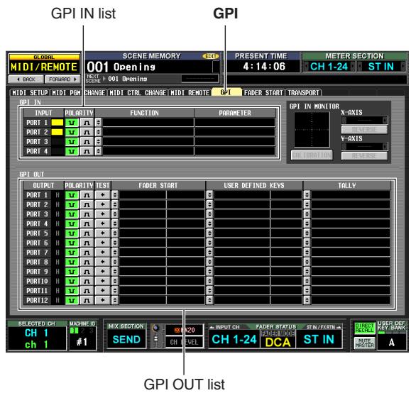Click TEST button for GPI OUT Port 7
The image size is (411, 393).
pos(102,253)
